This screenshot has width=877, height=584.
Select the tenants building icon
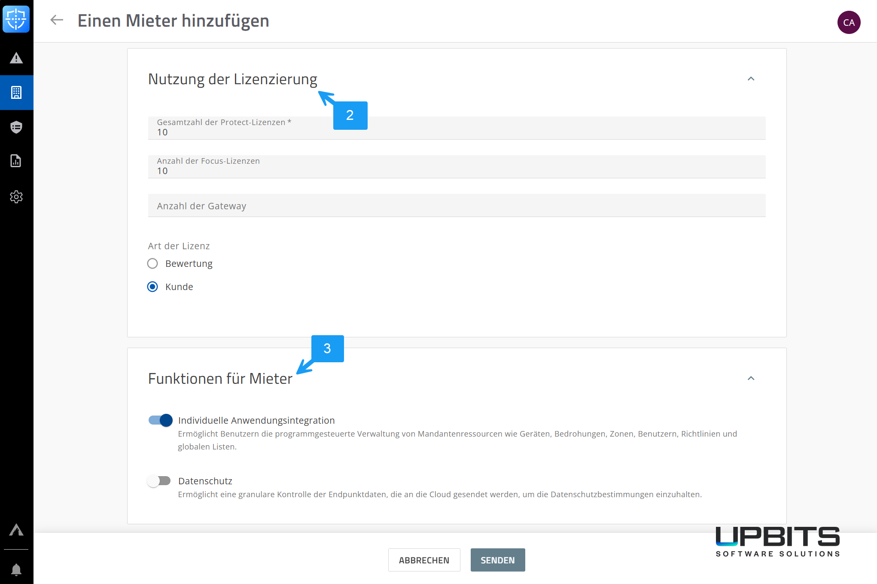click(16, 92)
